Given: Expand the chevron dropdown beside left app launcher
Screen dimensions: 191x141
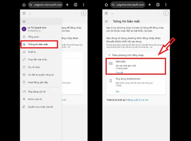Looking at the screenshot, I should click(x=30, y=14).
